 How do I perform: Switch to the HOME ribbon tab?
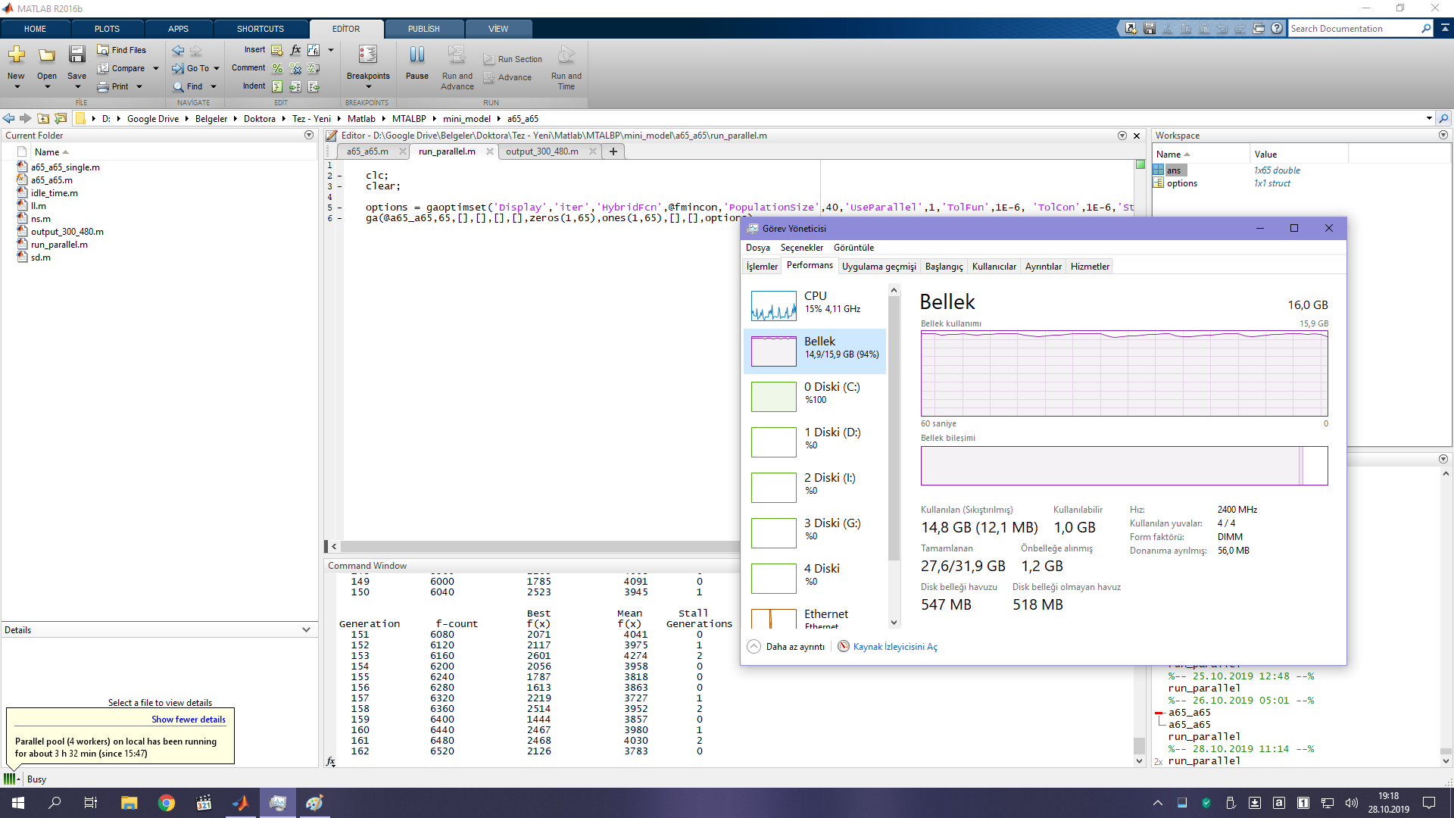(x=35, y=29)
